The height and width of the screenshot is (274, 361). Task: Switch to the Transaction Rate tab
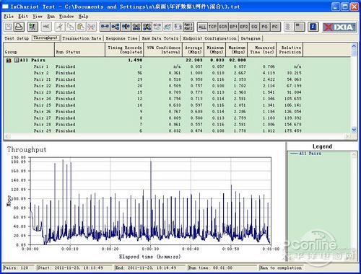tap(82, 38)
